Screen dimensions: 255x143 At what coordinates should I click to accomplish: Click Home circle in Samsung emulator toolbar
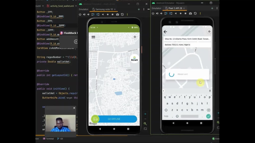(x=108, y=14)
